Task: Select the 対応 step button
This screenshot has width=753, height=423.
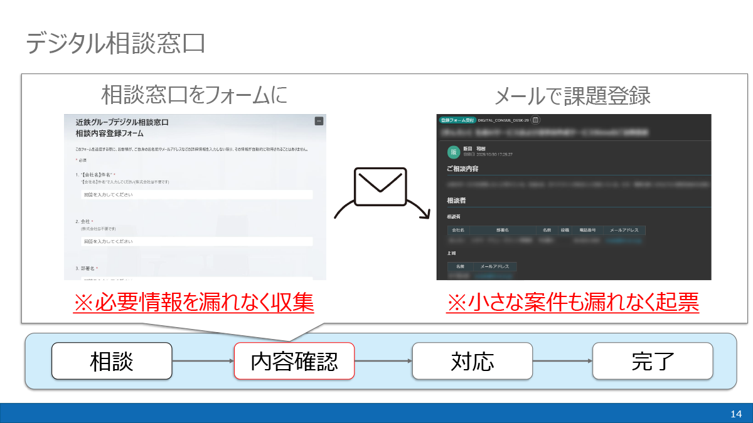Action: tap(472, 362)
